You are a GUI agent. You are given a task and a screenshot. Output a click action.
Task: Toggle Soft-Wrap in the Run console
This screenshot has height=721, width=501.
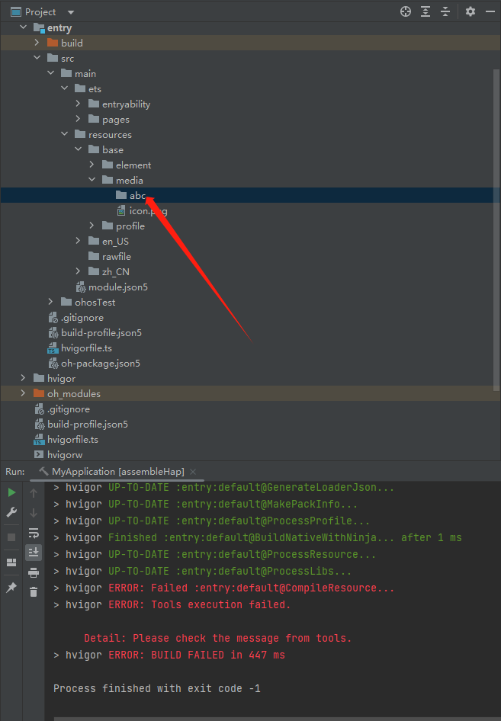click(x=34, y=533)
